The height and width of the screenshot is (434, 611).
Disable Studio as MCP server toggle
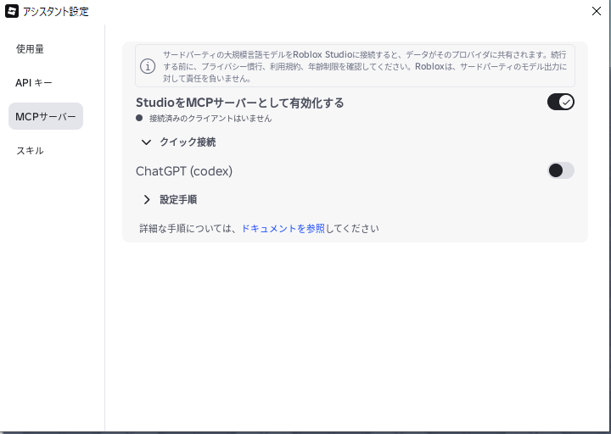(560, 102)
